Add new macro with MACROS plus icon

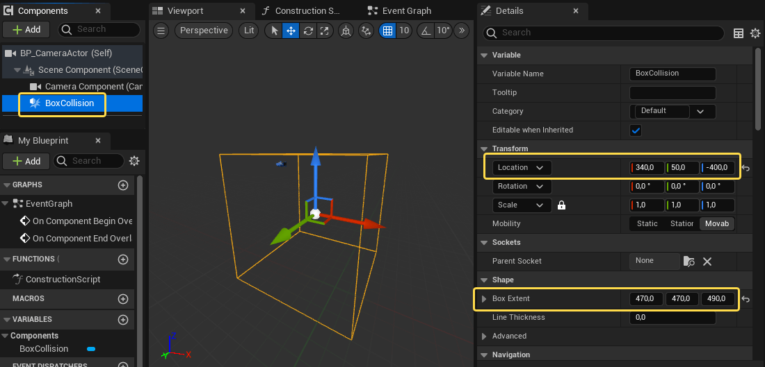(123, 299)
